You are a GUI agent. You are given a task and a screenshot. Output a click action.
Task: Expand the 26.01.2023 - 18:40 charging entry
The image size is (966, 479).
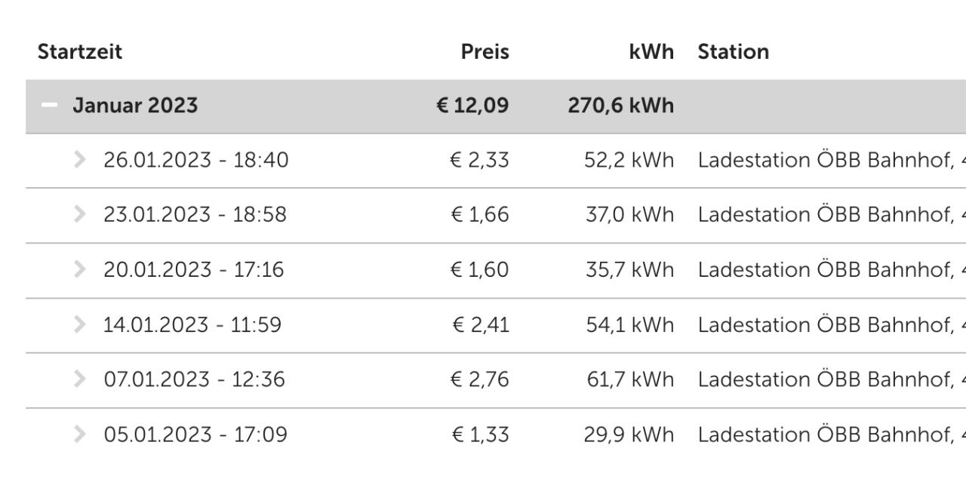click(x=80, y=159)
